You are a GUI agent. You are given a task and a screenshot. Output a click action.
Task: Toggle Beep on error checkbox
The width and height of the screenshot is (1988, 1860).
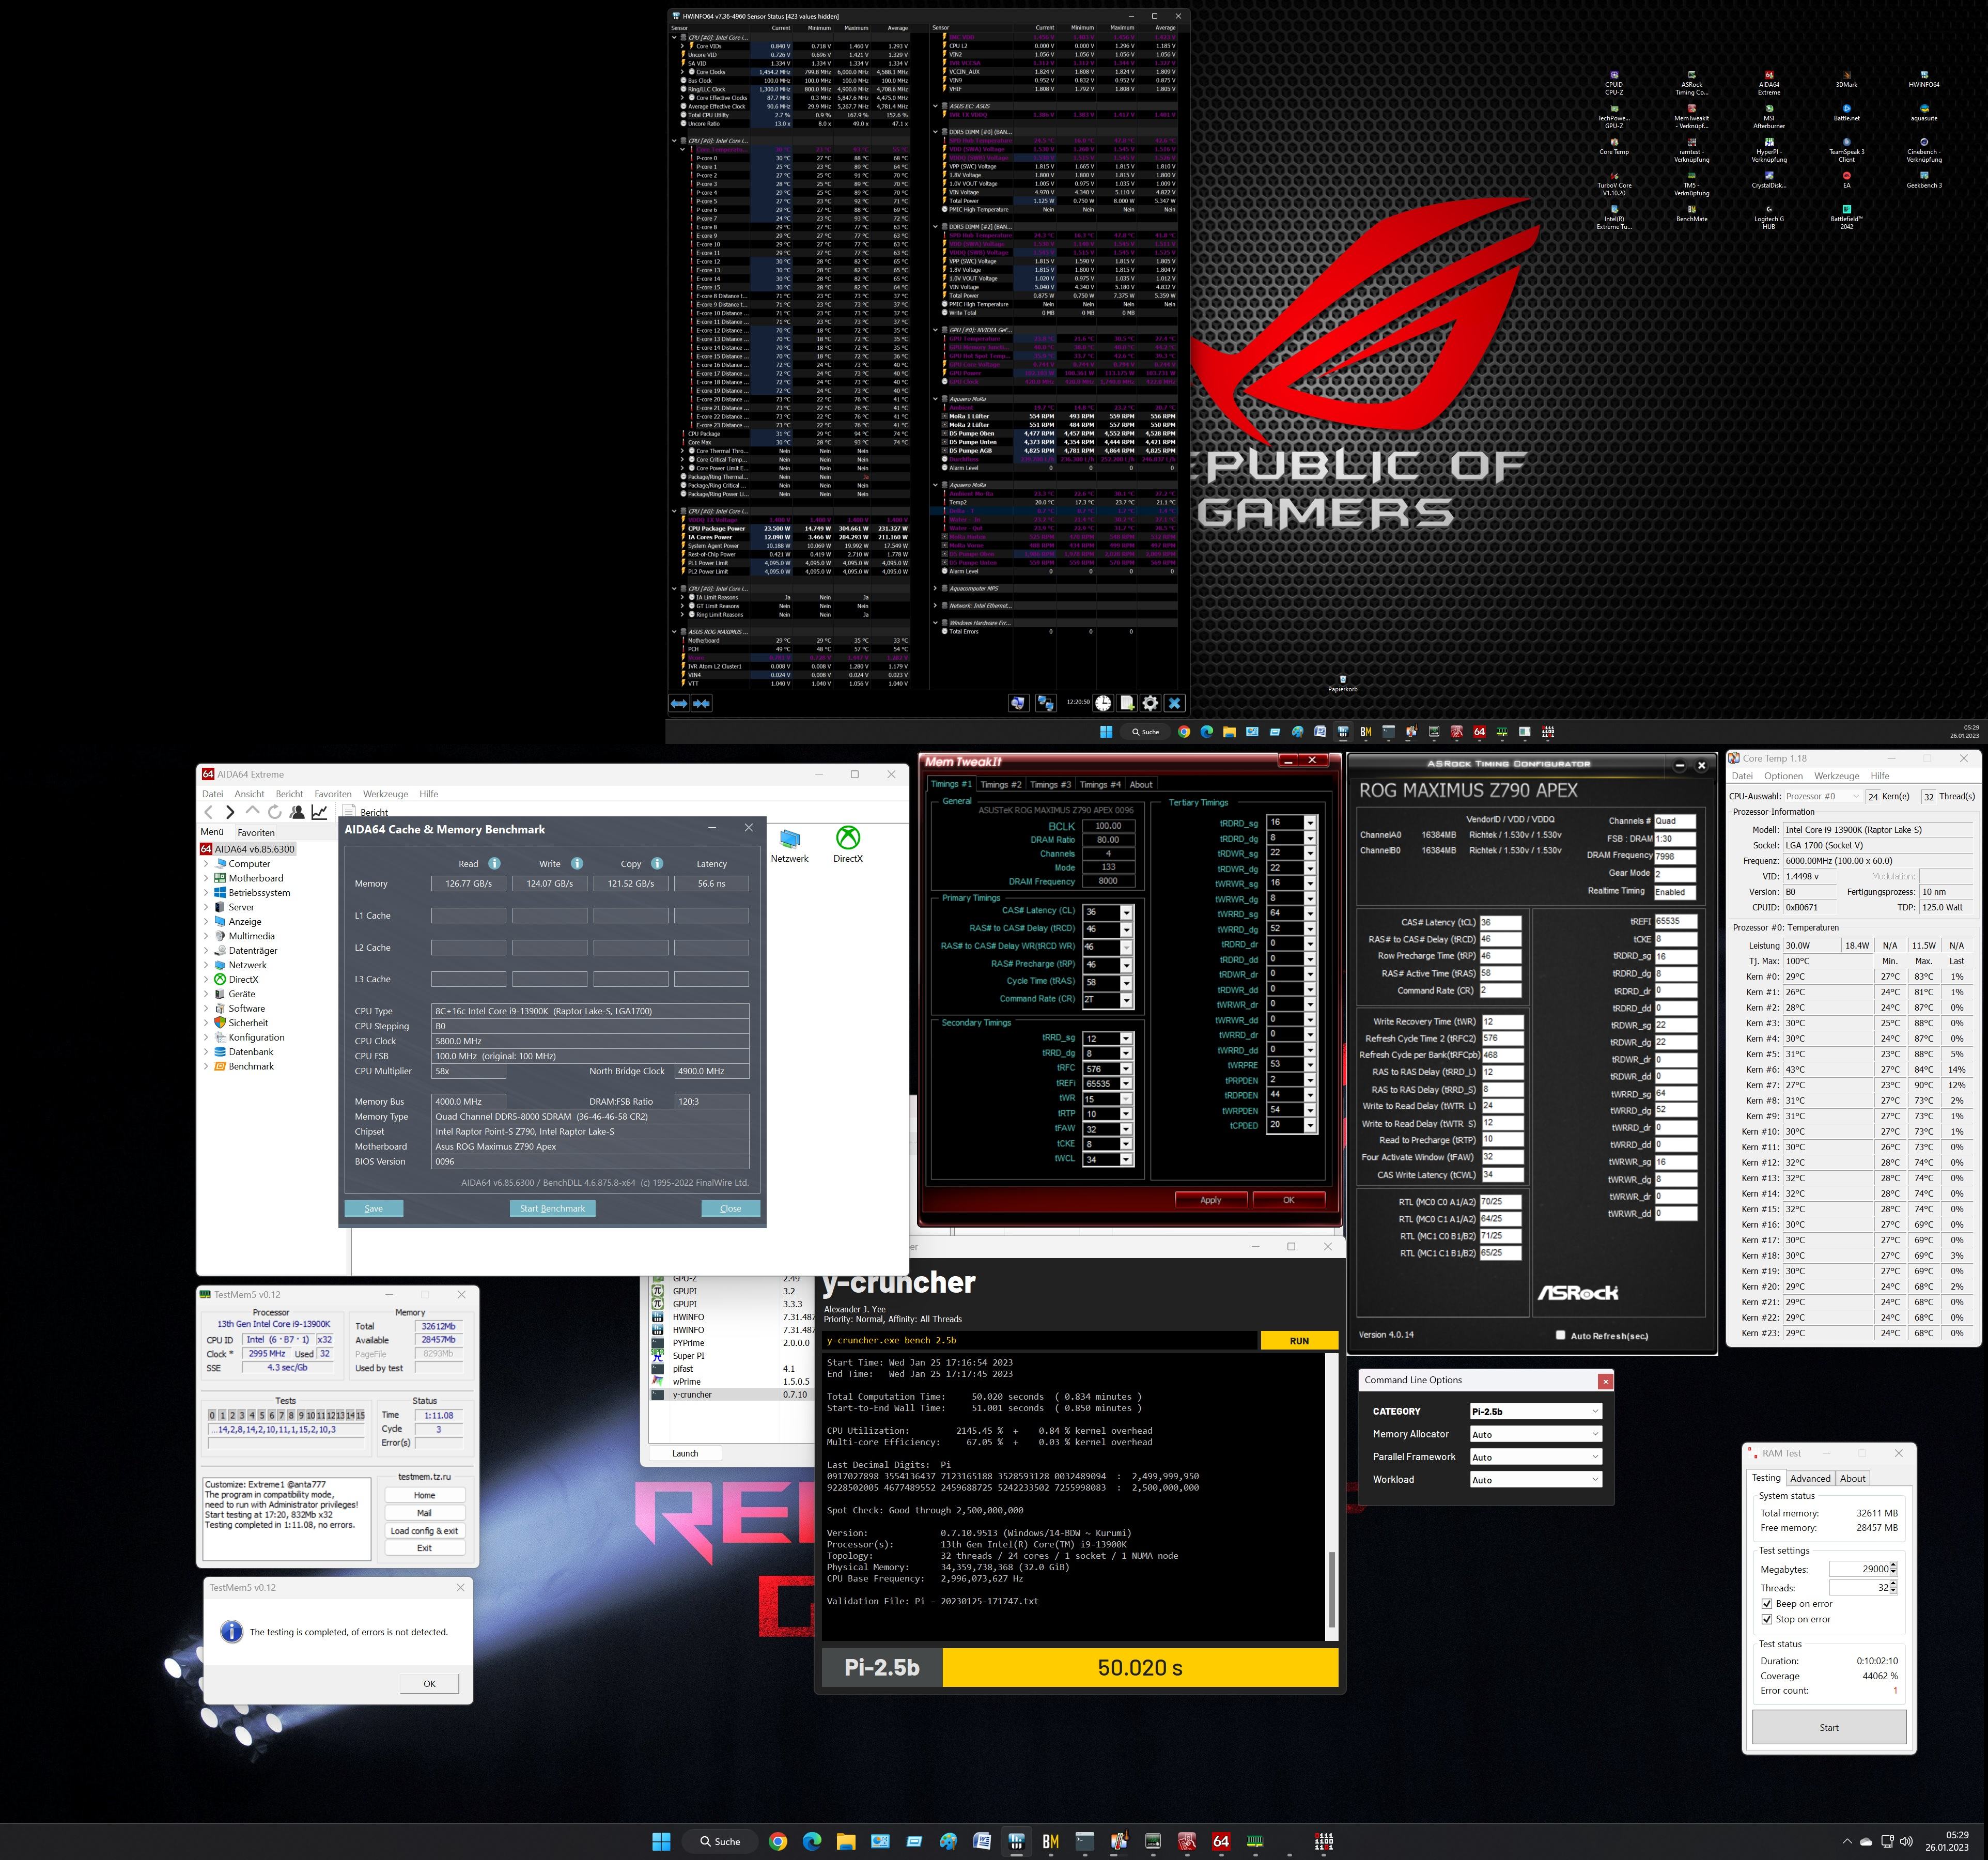point(1767,1603)
